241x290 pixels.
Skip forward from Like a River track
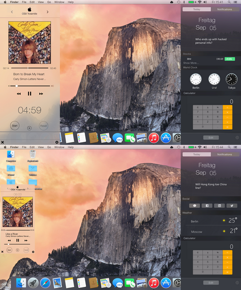(x=26, y=240)
